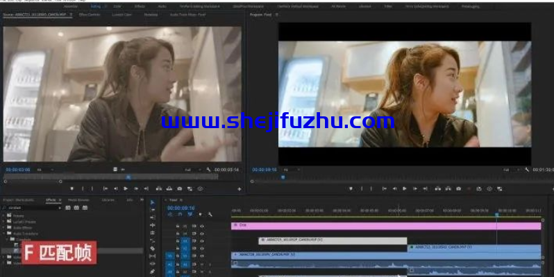
Task: Expand Presets folder in Effects panel
Action: click(4, 215)
